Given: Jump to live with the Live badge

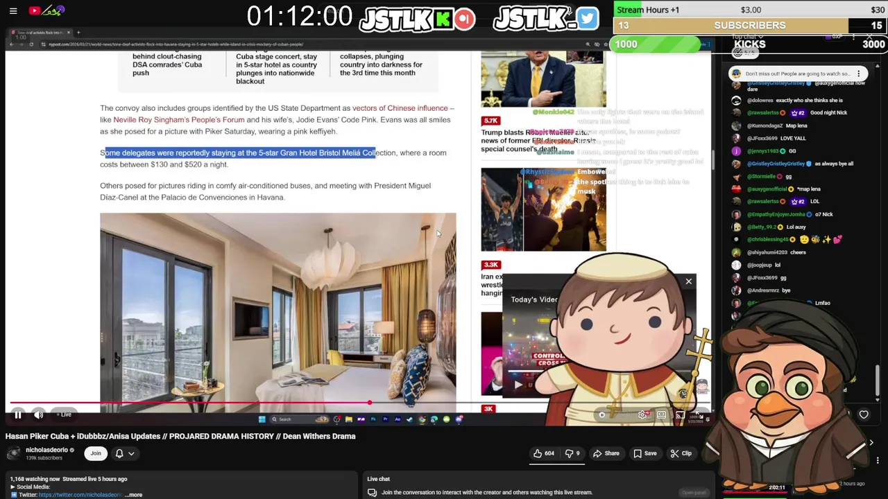Looking at the screenshot, I should click(65, 414).
